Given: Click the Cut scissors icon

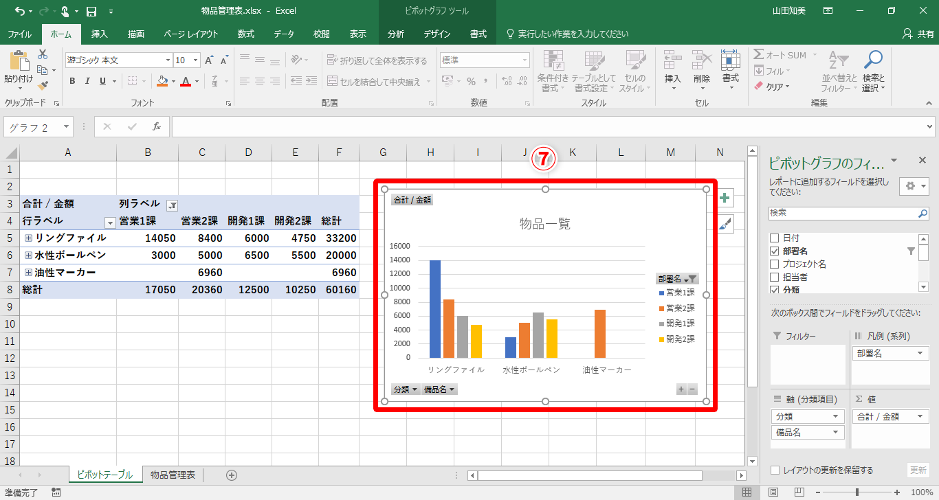Looking at the screenshot, I should click(x=43, y=54).
